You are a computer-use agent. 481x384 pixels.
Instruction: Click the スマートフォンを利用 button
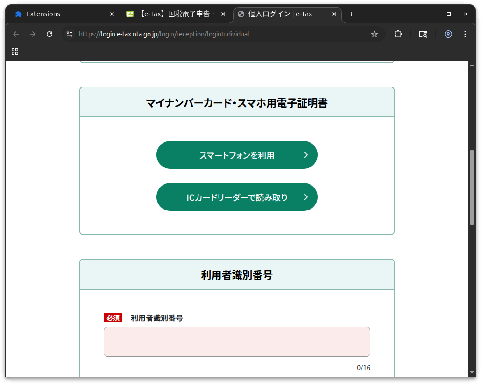click(237, 155)
